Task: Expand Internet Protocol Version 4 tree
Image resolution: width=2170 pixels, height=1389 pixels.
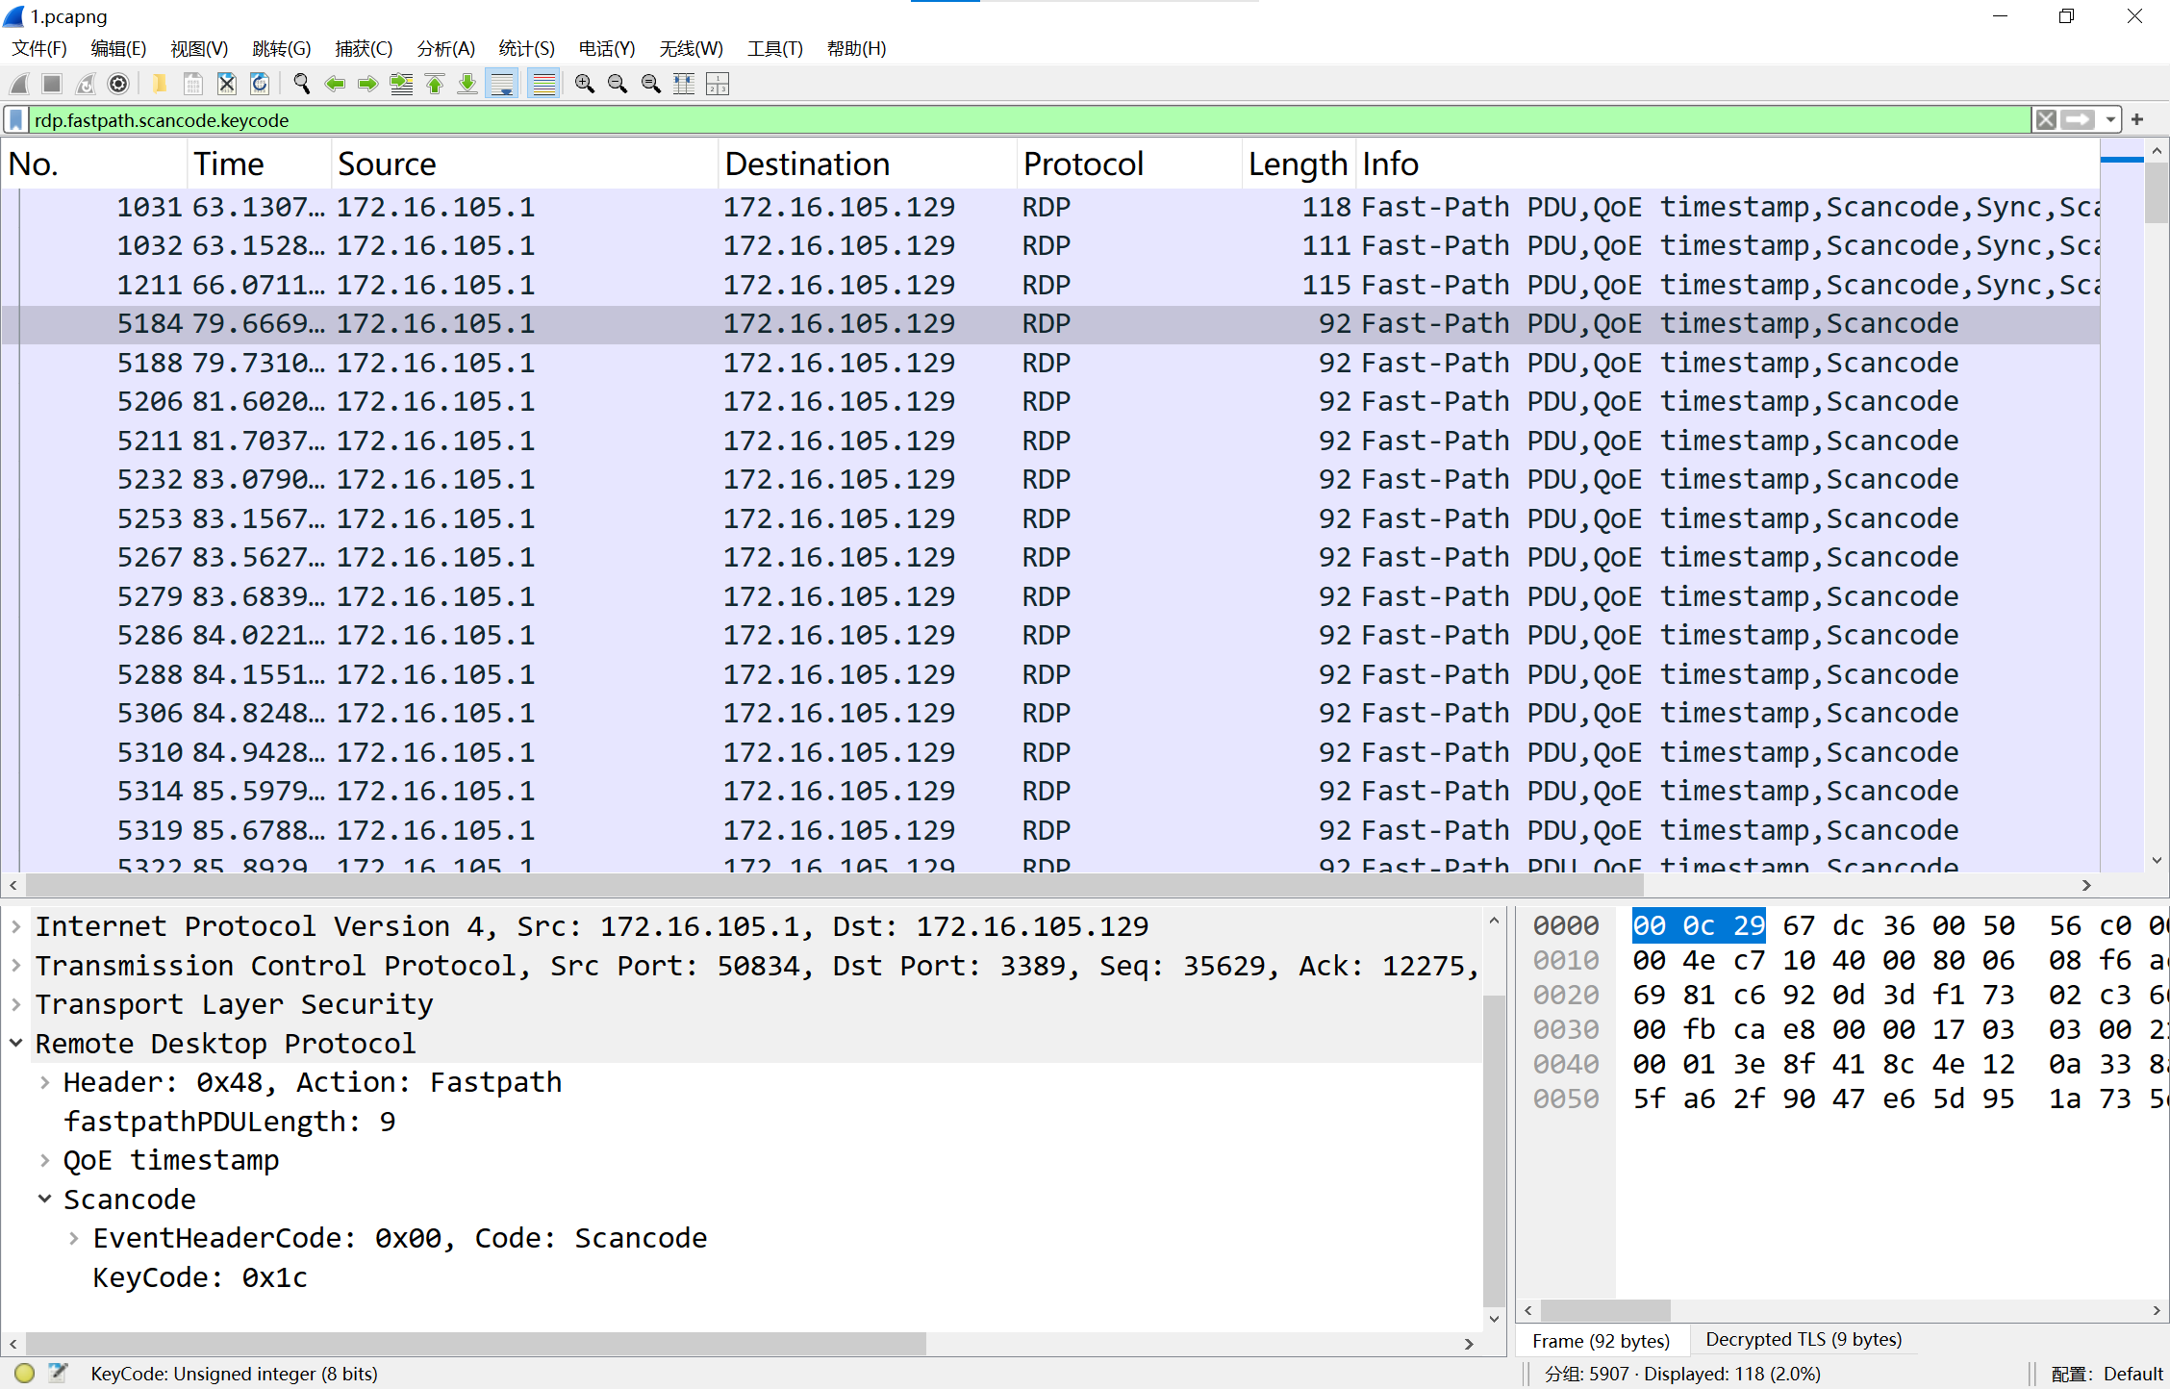Action: pyautogui.click(x=16, y=926)
